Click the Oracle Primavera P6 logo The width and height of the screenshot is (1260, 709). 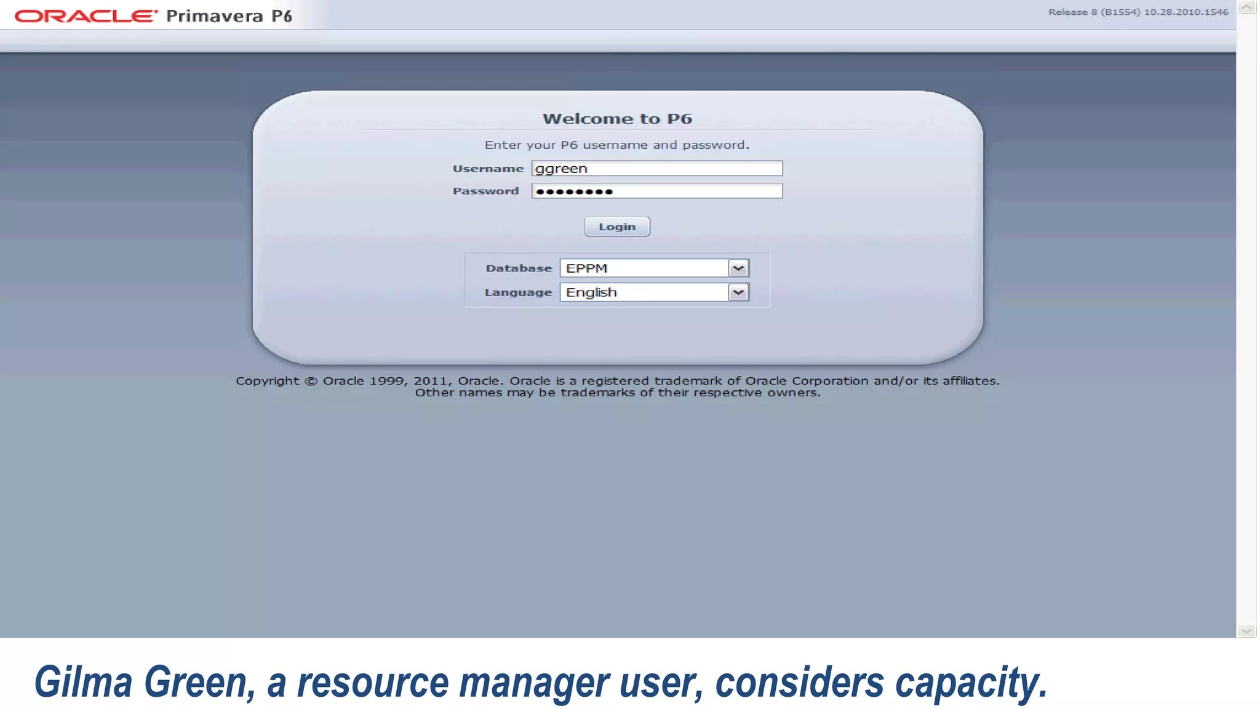[x=153, y=16]
